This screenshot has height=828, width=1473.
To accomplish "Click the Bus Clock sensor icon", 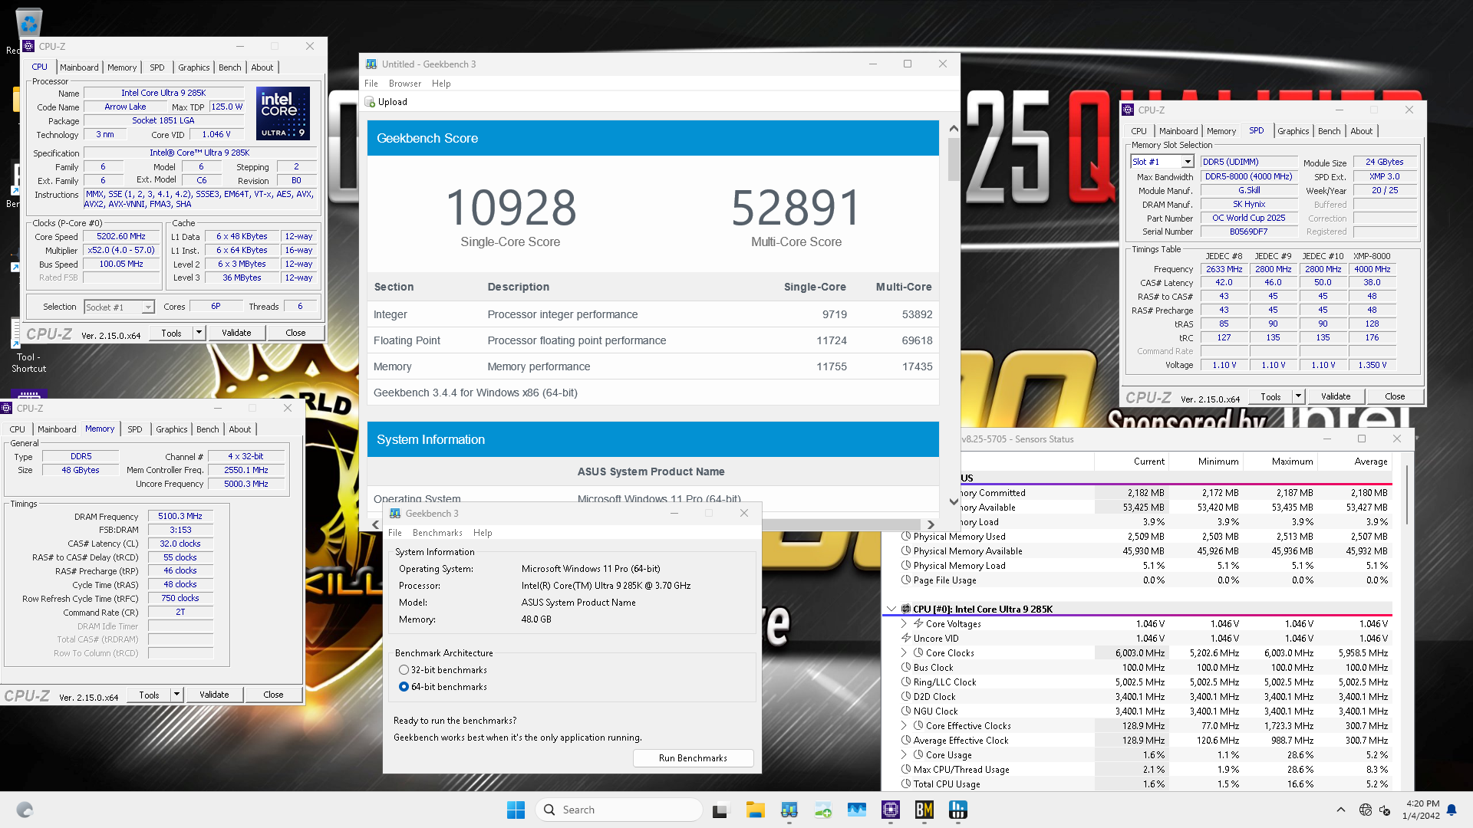I will pos(906,668).
